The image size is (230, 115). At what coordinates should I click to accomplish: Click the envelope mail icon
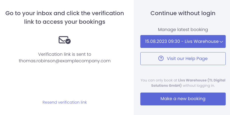tap(63, 40)
